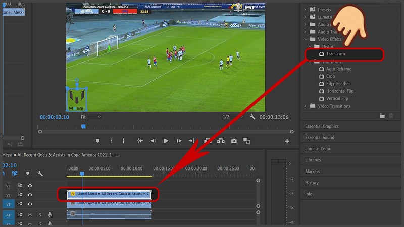The width and height of the screenshot is (404, 227).
Task: Open Timeline display settings wrench
Action: click(x=40, y=173)
